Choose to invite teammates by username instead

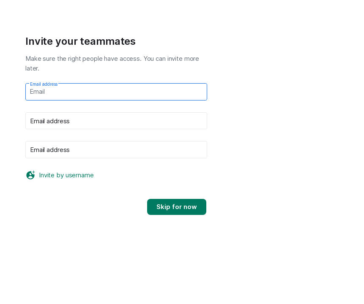pyautogui.click(x=66, y=175)
